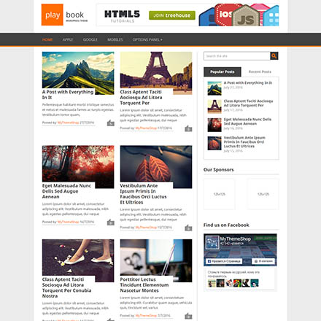Click the like thumb icon under Porttitor Lectus post
The image size is (321, 321).
188,316
